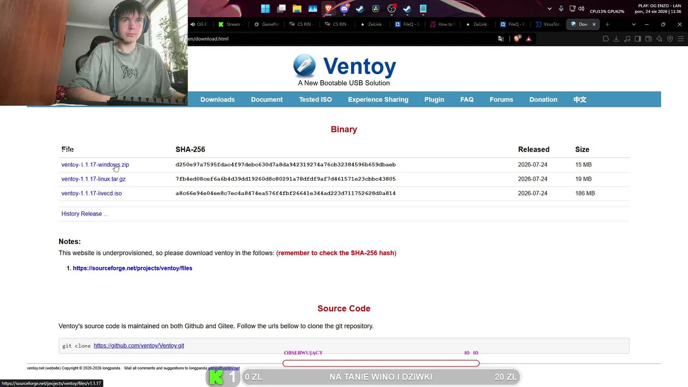688x387 pixels.
Task: Open the Windows Start menu
Action: 266,9
